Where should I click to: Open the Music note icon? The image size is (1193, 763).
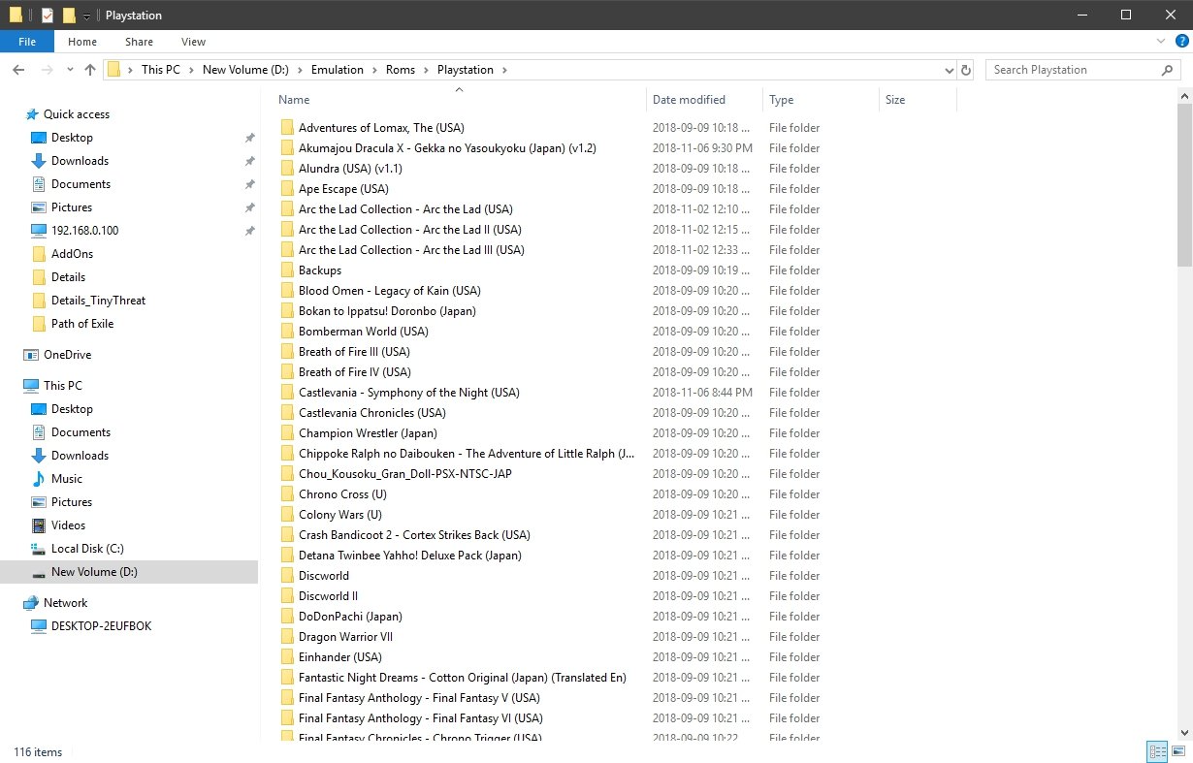click(x=39, y=479)
